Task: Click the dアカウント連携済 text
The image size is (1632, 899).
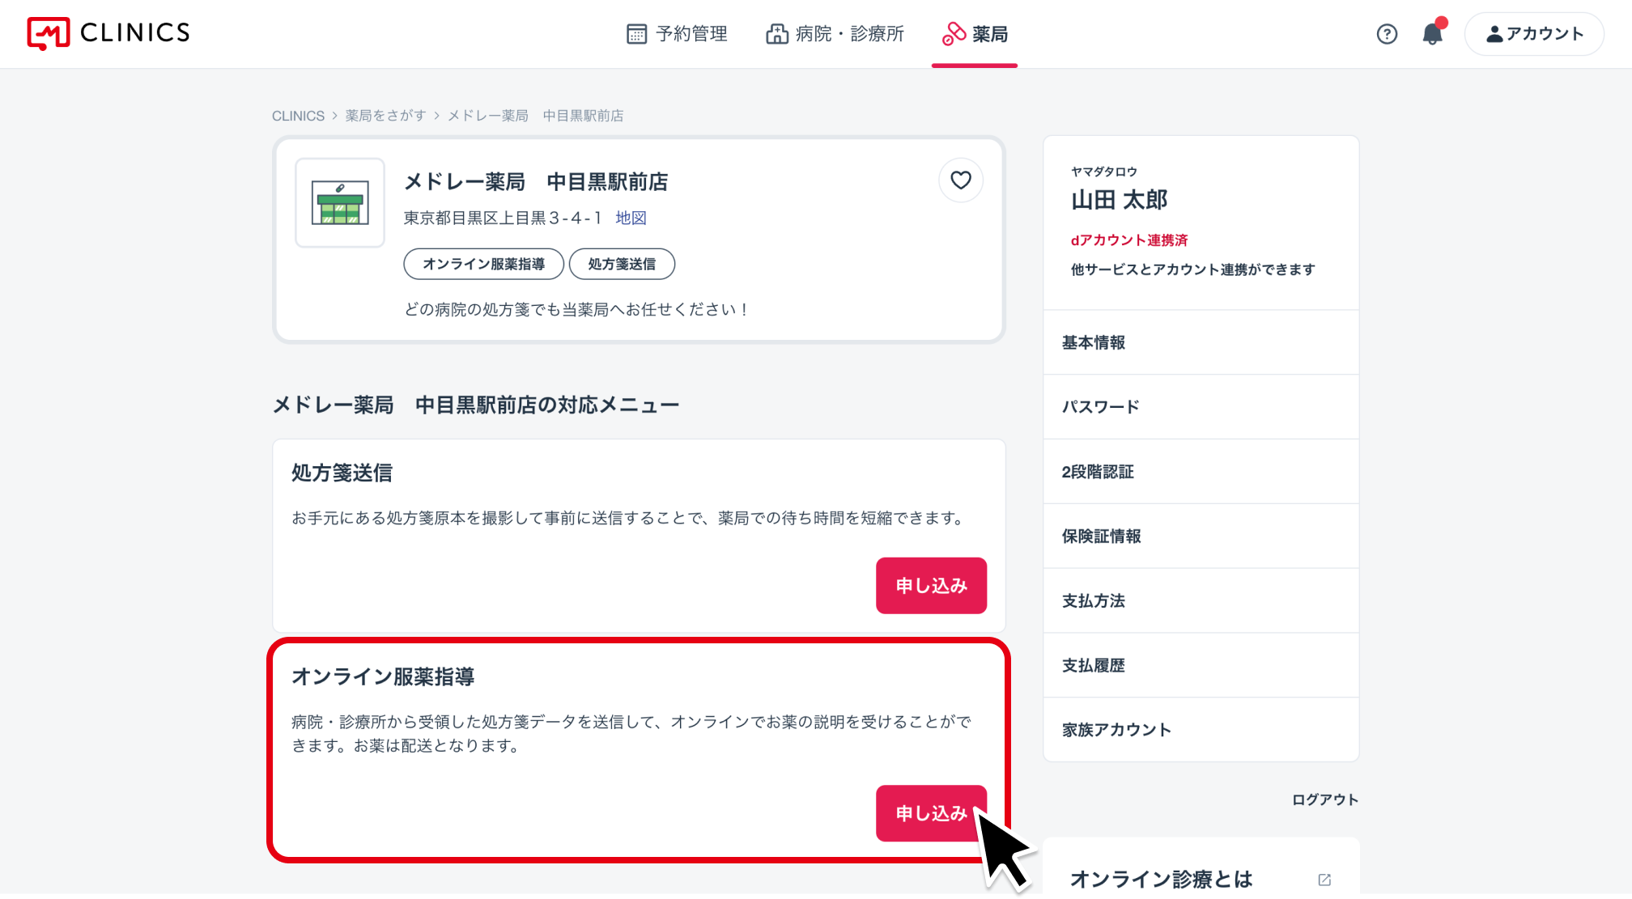Action: 1129,240
